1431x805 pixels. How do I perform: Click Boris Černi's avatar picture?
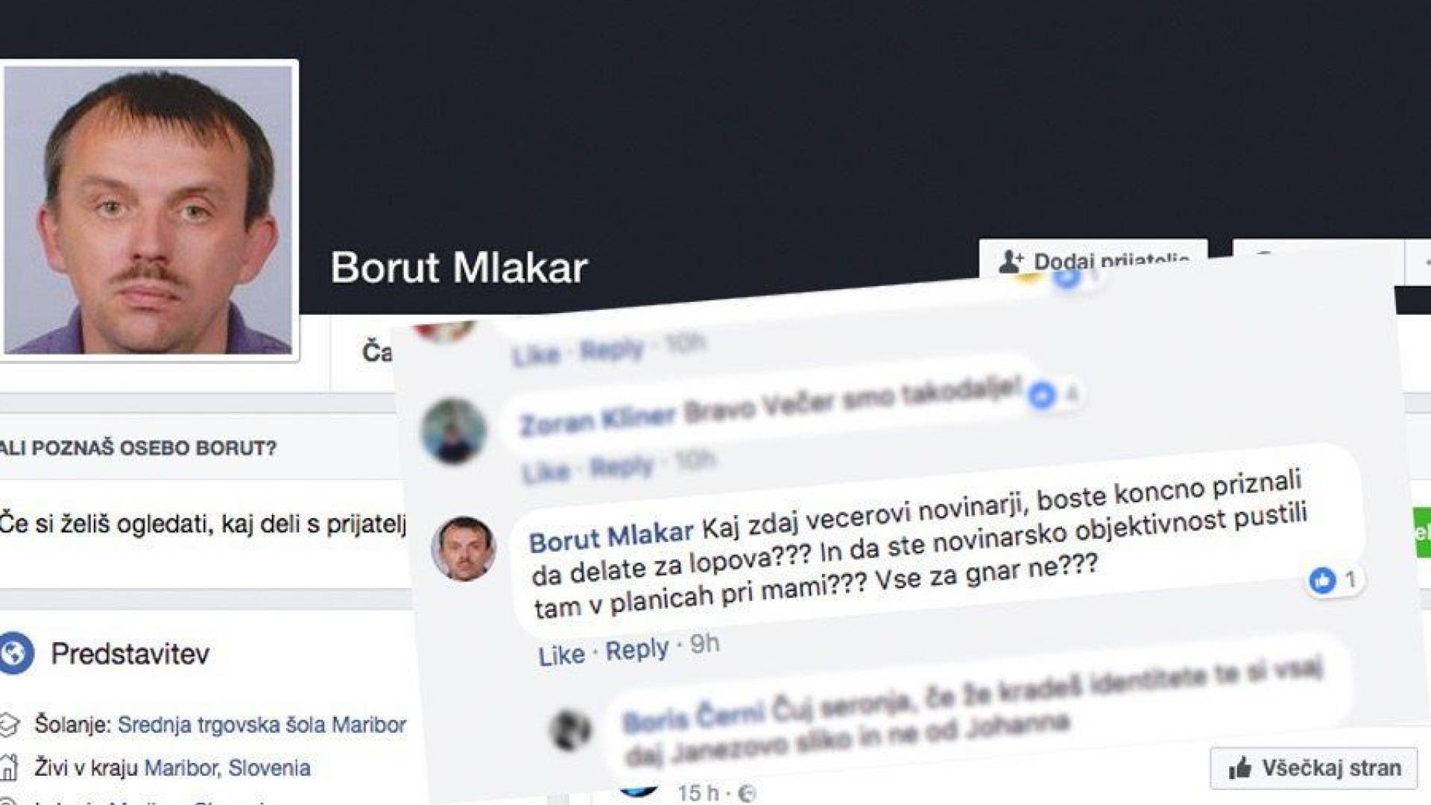tap(571, 729)
